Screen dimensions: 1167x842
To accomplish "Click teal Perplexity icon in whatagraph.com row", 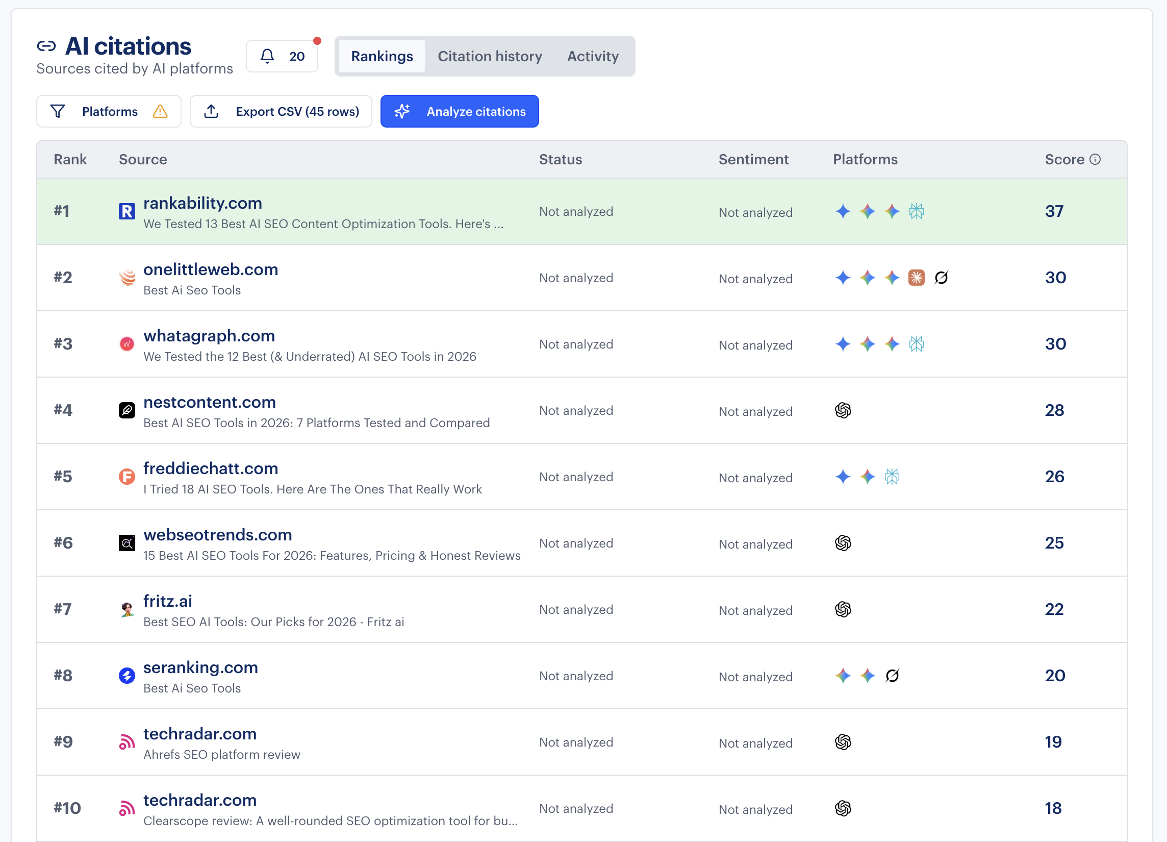I will [917, 344].
